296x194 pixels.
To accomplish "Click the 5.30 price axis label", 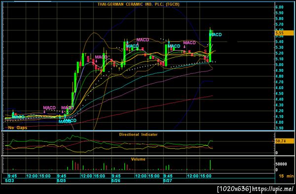I will tap(280, 47).
